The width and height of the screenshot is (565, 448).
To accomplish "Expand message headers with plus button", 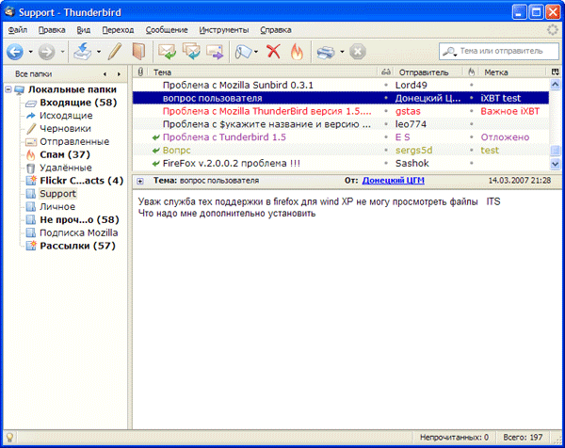I will (140, 180).
